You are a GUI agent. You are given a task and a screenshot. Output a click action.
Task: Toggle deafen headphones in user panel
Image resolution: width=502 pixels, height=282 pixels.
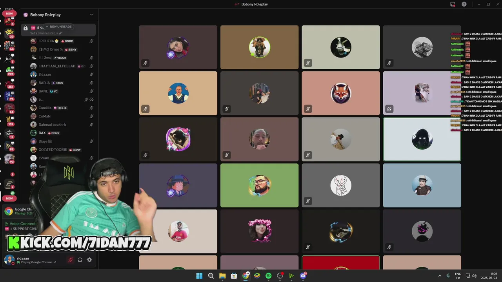80,260
